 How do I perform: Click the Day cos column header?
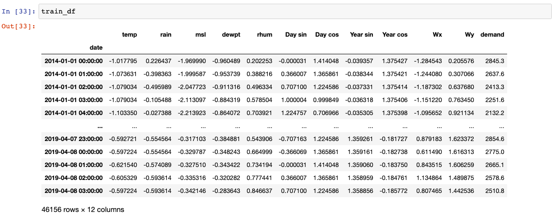click(x=327, y=35)
